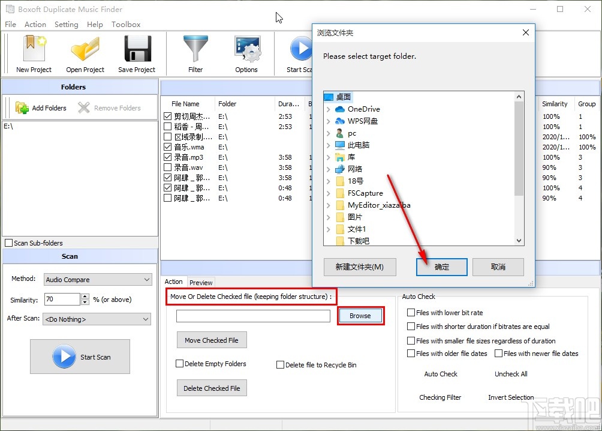Select the WPS网盘 cloud folder

pos(362,121)
